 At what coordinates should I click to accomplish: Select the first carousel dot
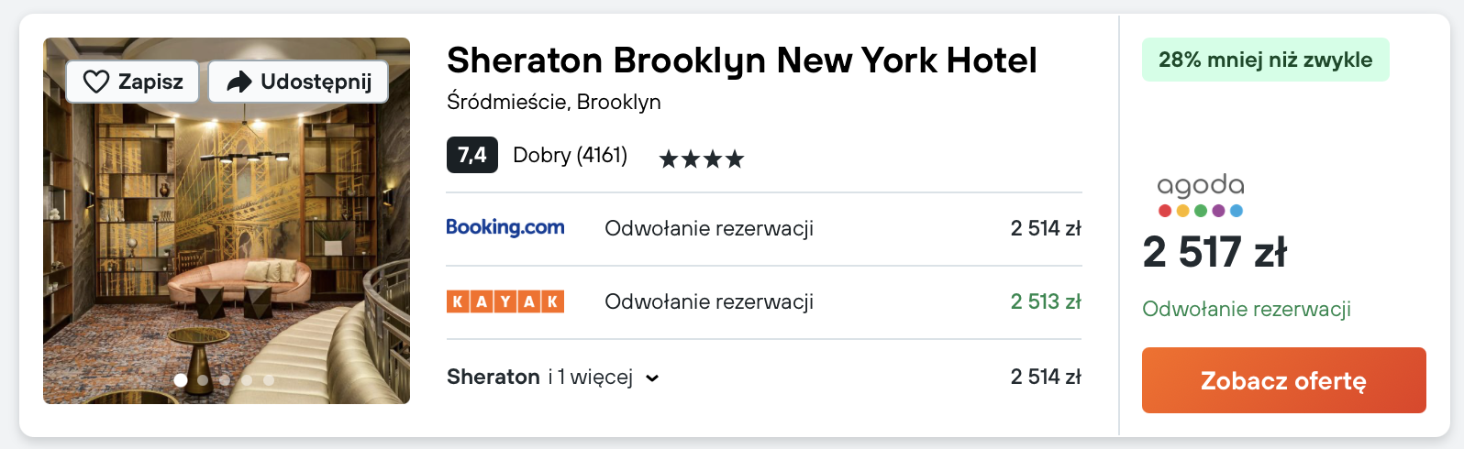pos(181,379)
